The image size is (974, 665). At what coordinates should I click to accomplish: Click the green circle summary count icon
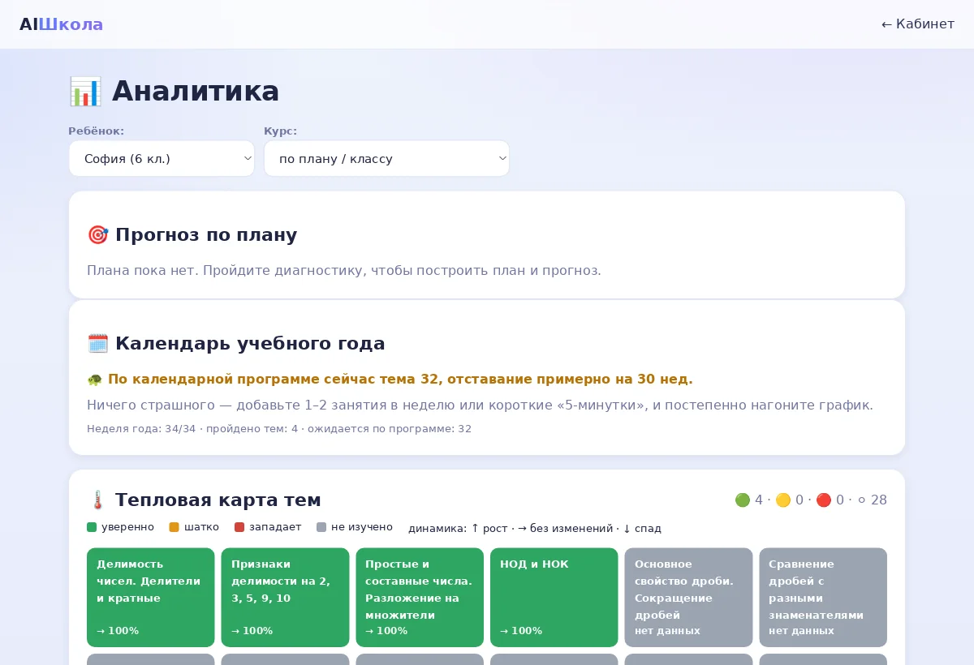pos(742,500)
